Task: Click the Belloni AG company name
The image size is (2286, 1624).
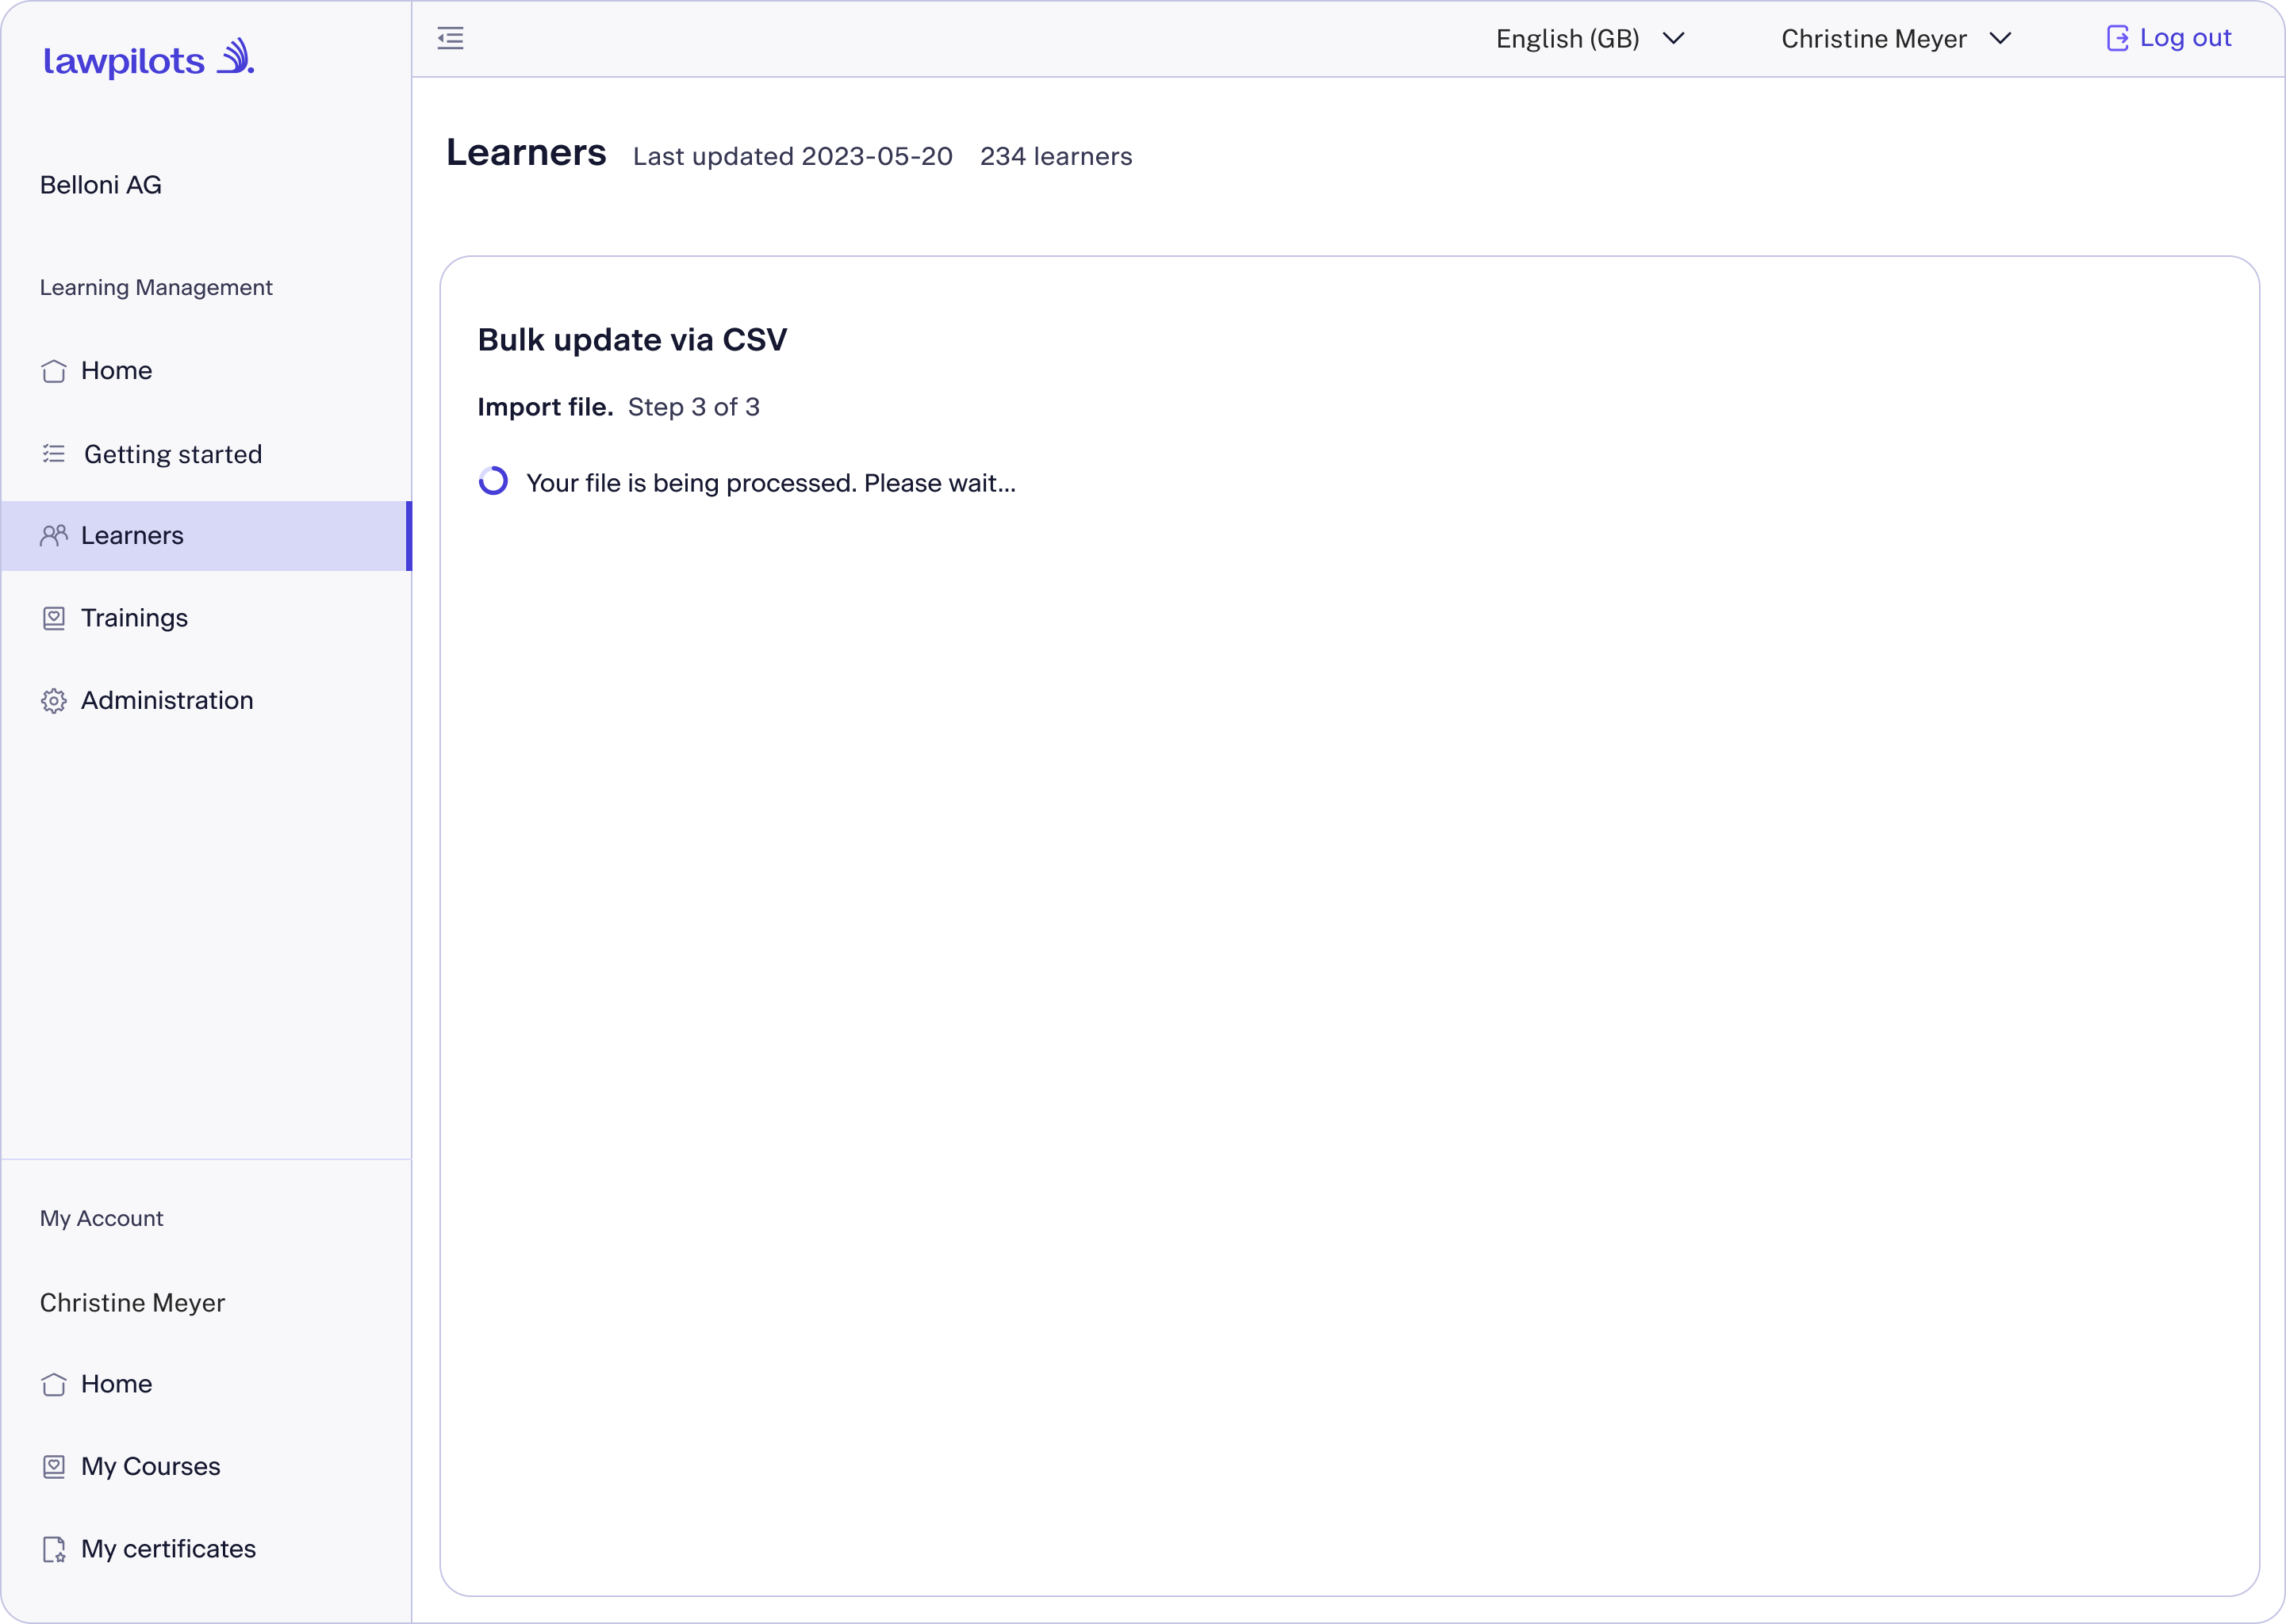Action: pos(101,185)
